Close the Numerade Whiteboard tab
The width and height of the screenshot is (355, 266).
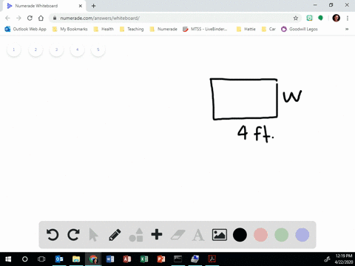(x=81, y=6)
